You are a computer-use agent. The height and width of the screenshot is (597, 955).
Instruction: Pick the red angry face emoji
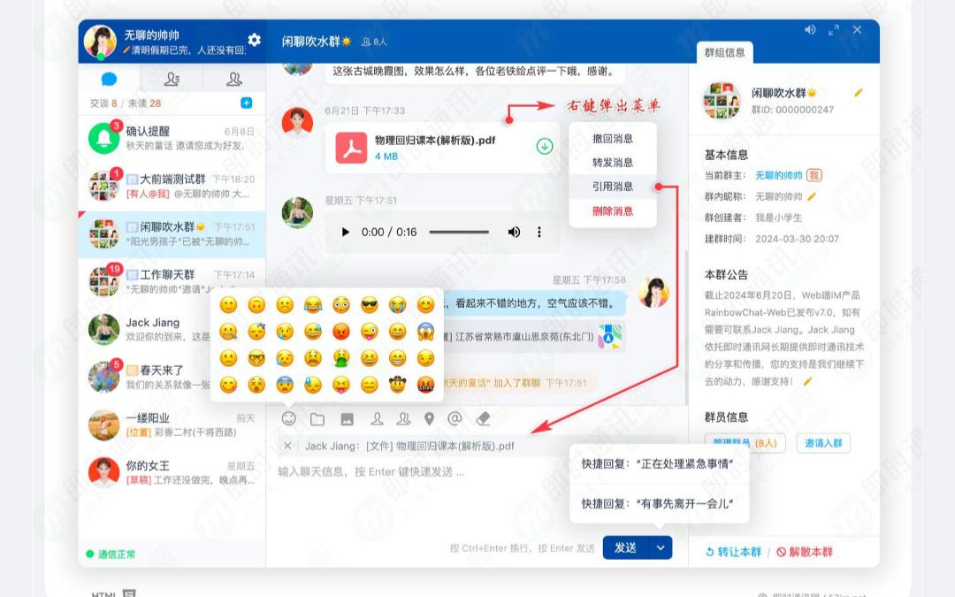pyautogui.click(x=341, y=332)
